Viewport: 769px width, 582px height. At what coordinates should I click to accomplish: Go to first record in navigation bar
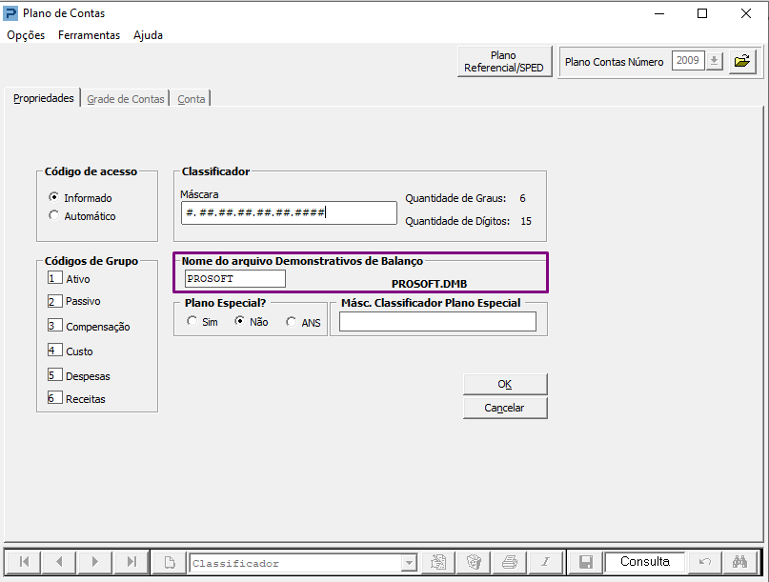pos(23,561)
